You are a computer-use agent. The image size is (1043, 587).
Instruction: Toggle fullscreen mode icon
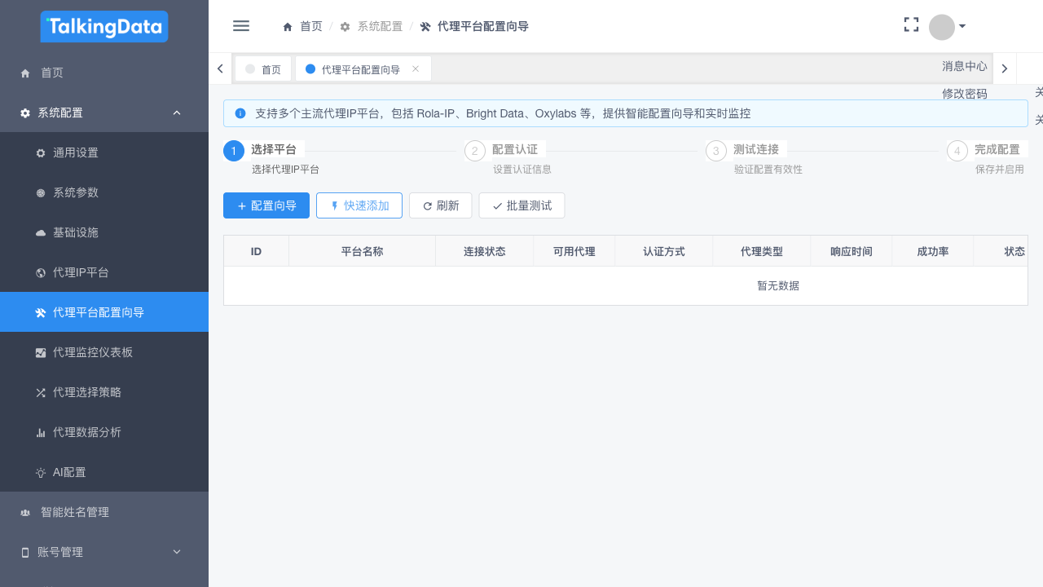click(911, 25)
